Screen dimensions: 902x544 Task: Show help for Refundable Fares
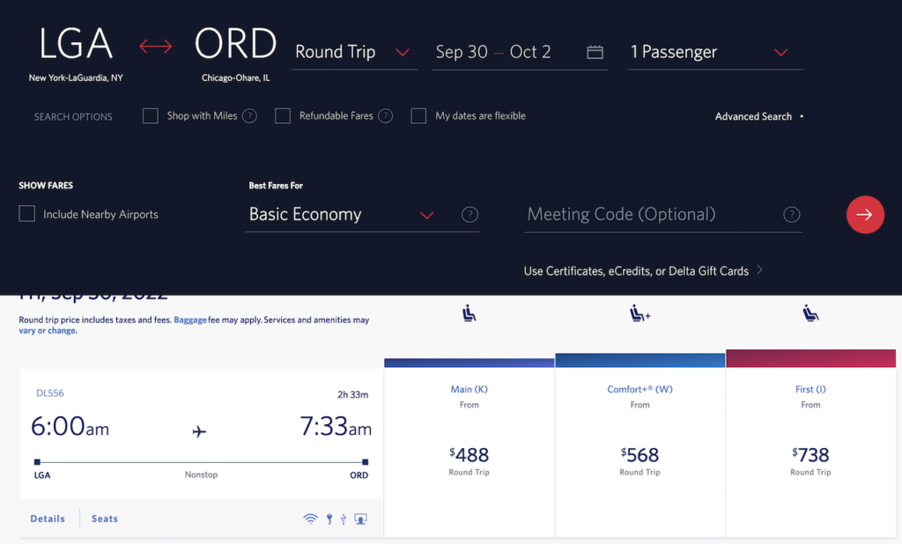tap(386, 116)
